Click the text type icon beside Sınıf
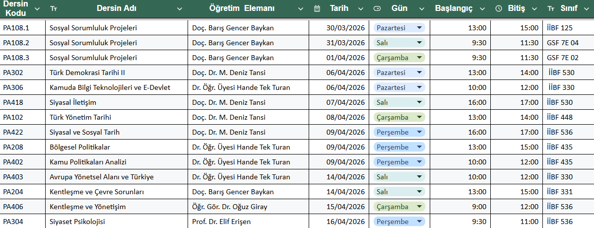Image resolution: width=594 pixels, height=228 pixels. 551,8
